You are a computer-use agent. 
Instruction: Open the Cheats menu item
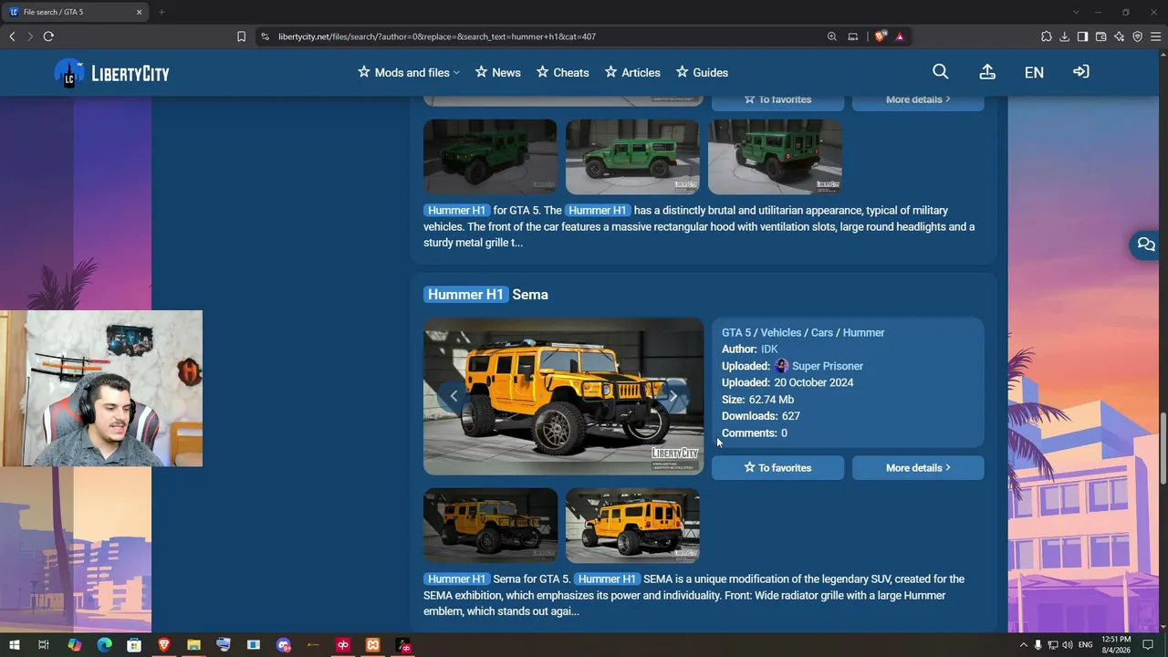coord(562,72)
